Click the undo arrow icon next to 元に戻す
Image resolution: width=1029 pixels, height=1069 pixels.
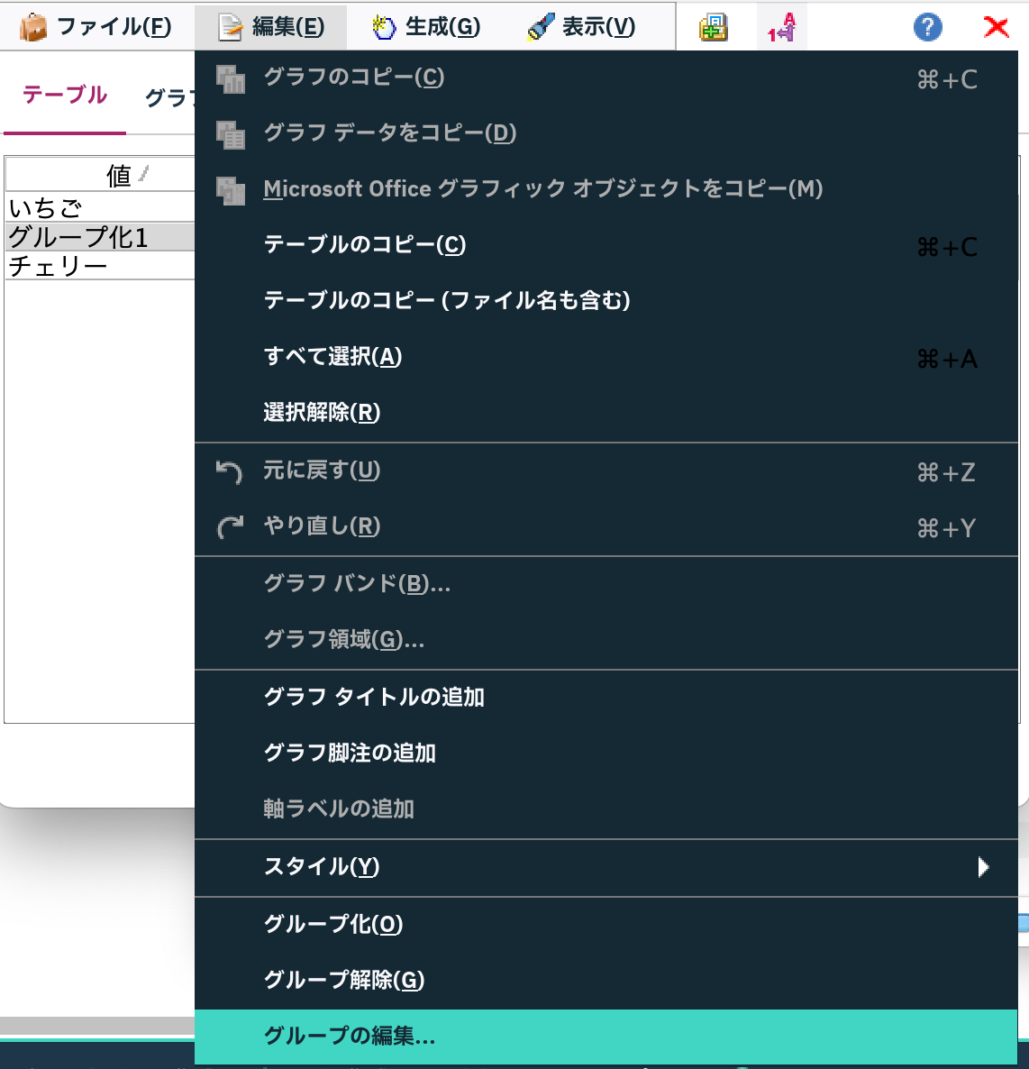tap(230, 471)
